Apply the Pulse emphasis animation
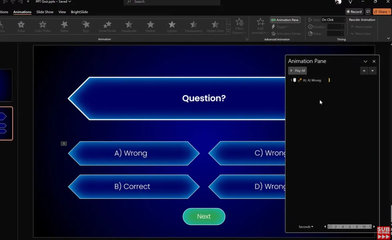Image resolution: width=392 pixels, height=240 pixels. (21, 26)
